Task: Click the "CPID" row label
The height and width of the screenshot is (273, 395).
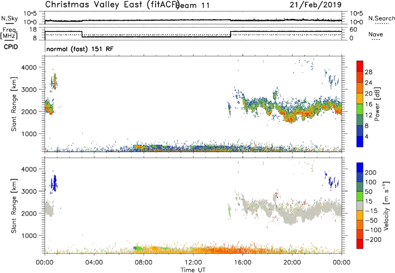Action: pyautogui.click(x=11, y=47)
